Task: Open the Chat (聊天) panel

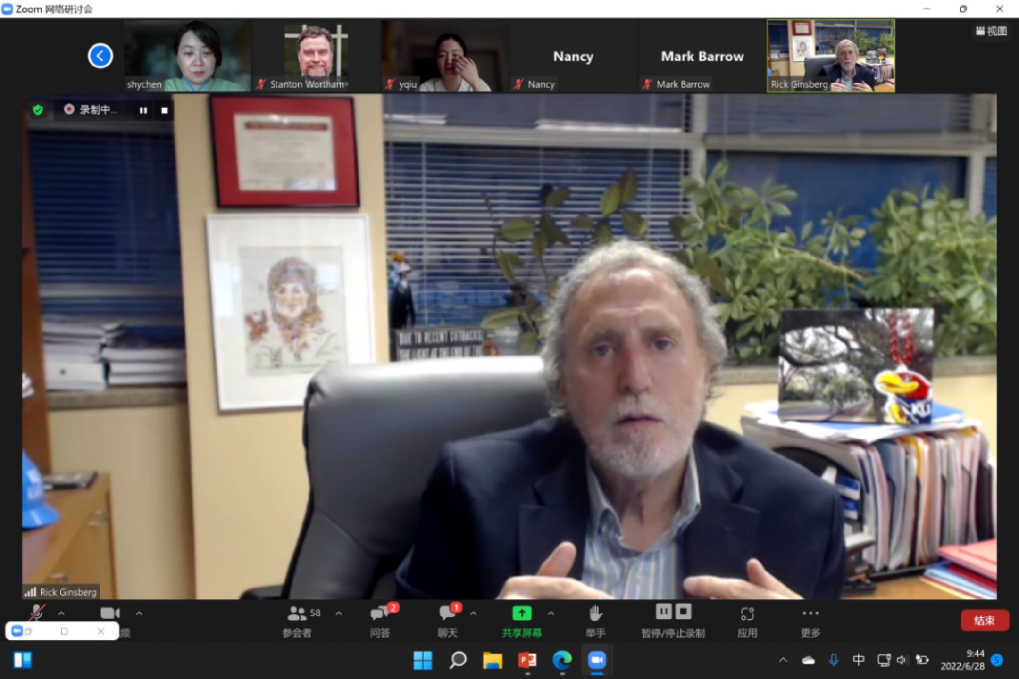Action: (x=448, y=621)
